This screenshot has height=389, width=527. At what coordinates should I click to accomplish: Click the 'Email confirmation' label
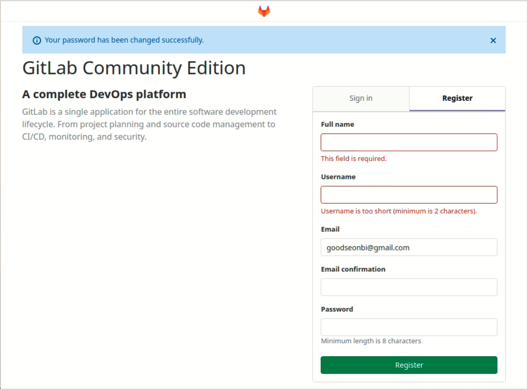coord(353,269)
